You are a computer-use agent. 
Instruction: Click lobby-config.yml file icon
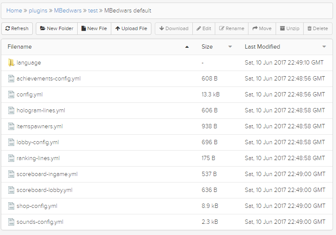11,142
